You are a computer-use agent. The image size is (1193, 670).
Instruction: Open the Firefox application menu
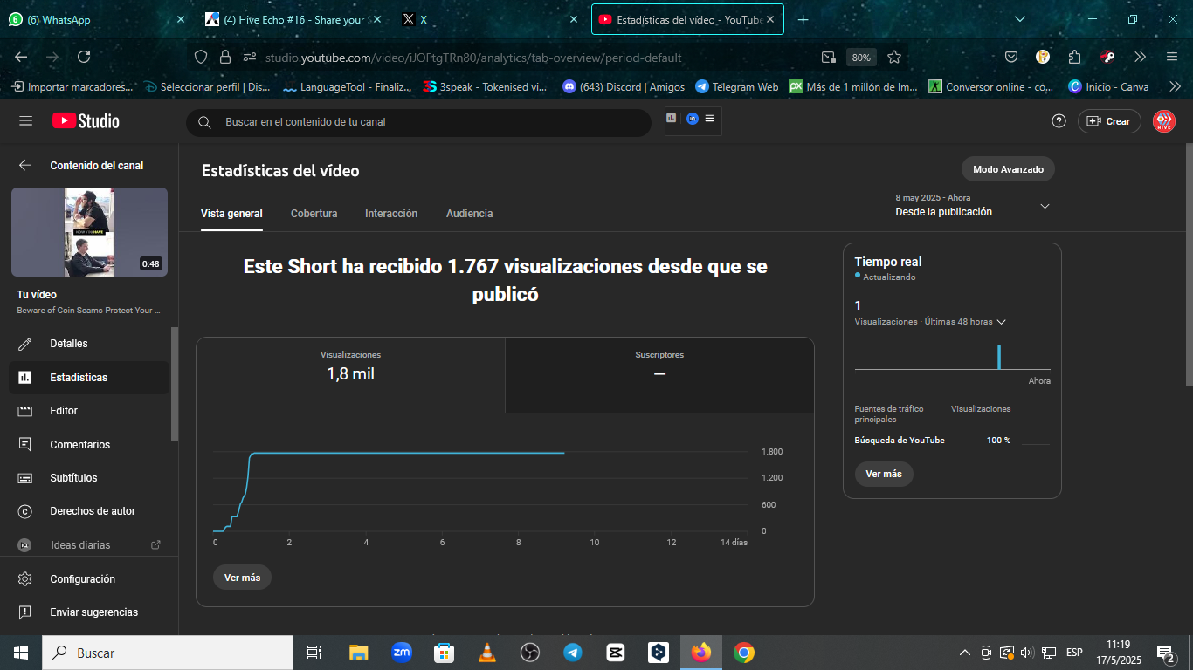pos(1172,57)
